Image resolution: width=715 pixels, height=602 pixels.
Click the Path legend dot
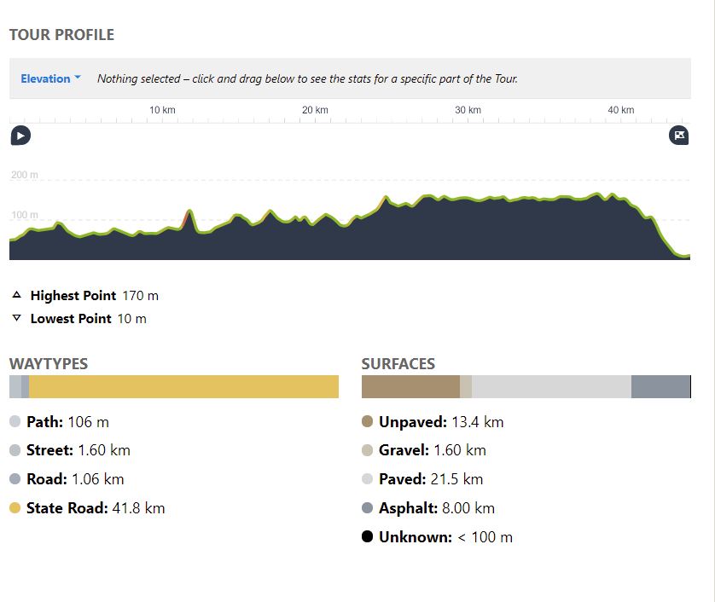tap(15, 421)
